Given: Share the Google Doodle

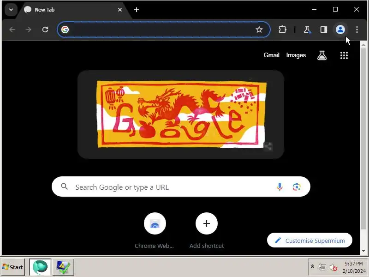Looking at the screenshot, I should pyautogui.click(x=268, y=146).
